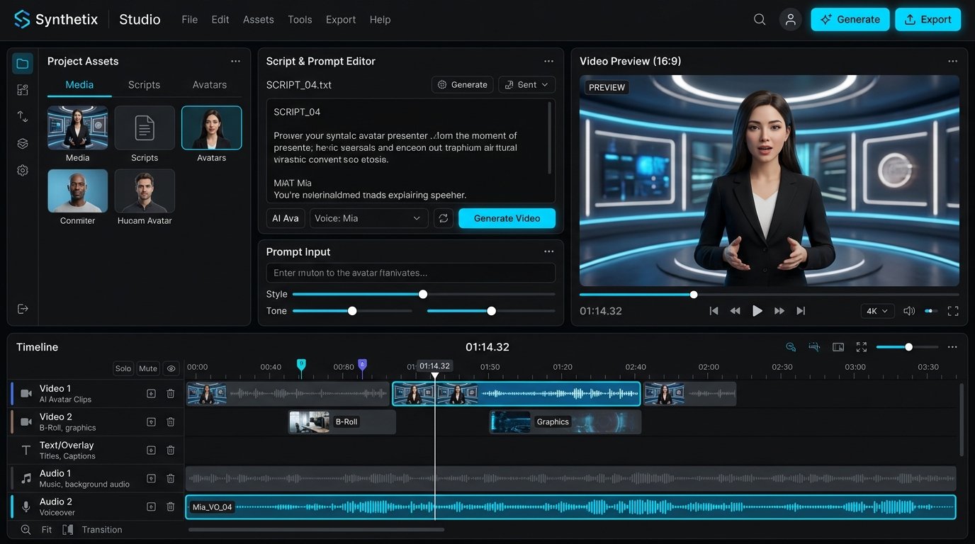Toggle Solo on the timeline header
975x544 pixels.
click(x=123, y=368)
